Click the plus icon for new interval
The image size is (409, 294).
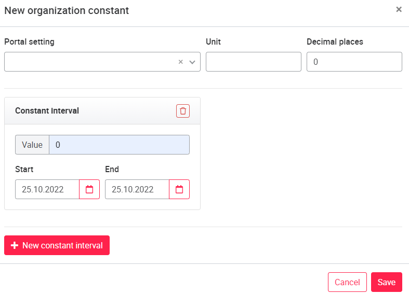point(15,245)
